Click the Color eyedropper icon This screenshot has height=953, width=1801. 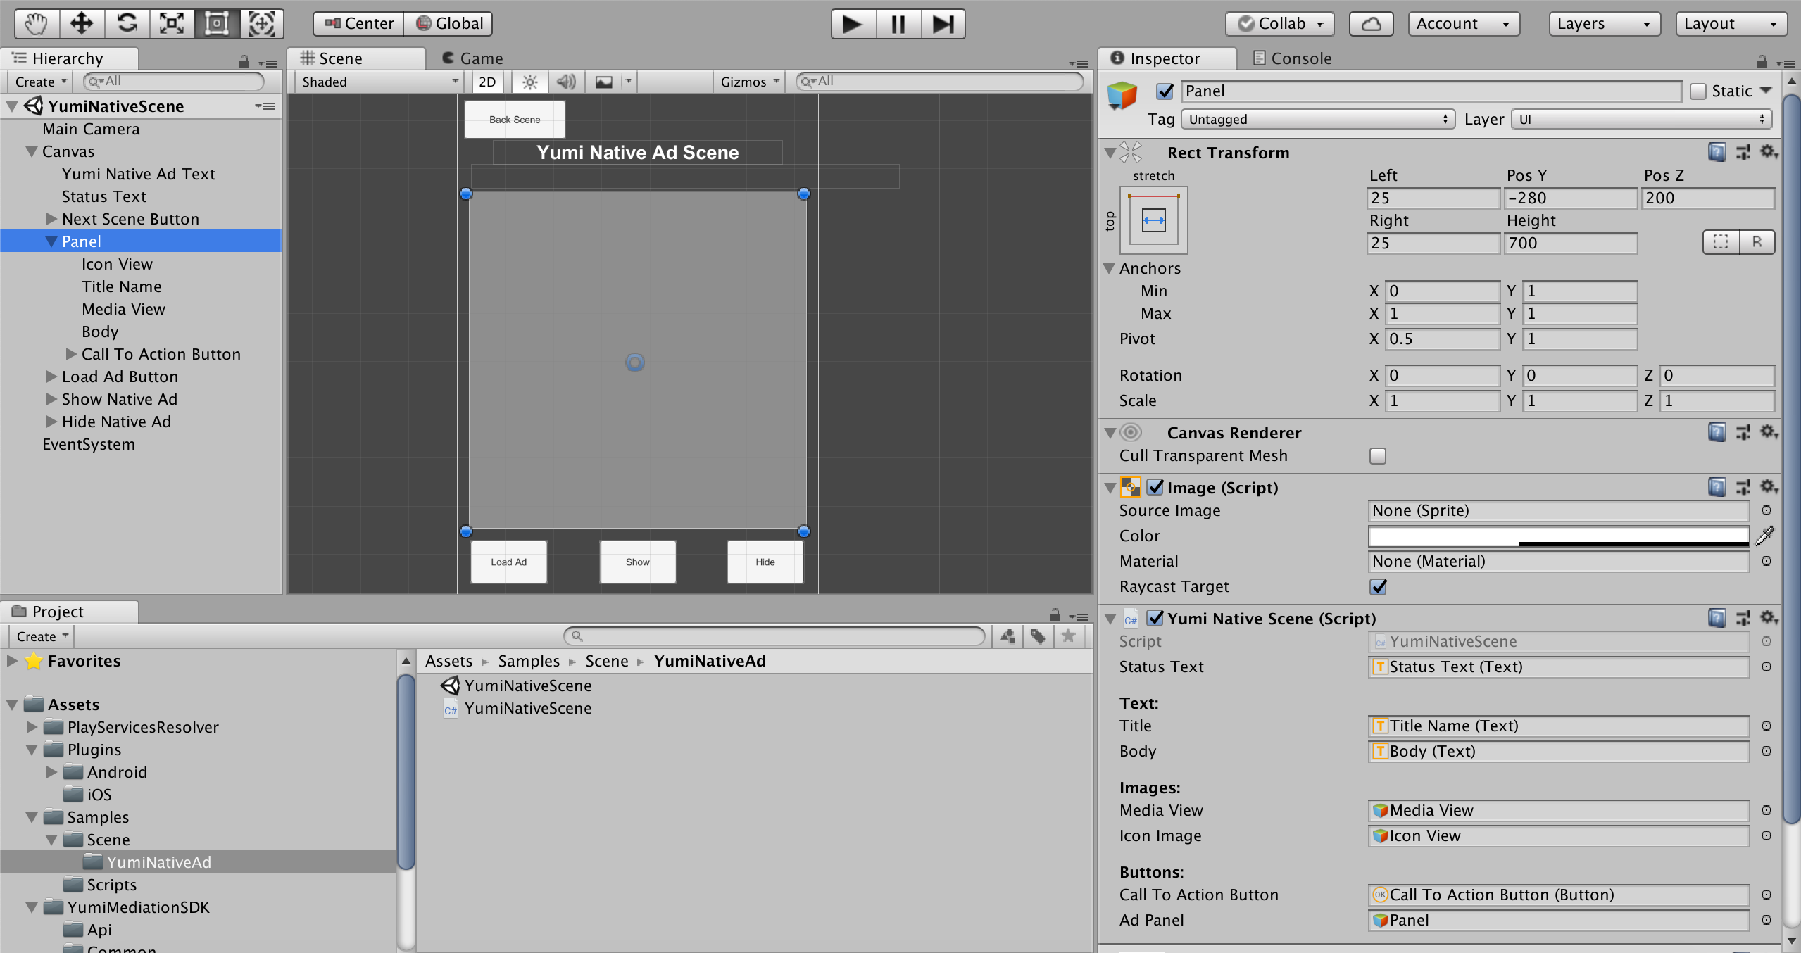pos(1765,536)
